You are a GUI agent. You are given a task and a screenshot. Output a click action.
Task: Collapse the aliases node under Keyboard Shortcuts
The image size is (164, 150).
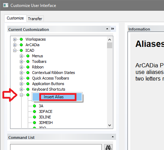tap(21, 95)
